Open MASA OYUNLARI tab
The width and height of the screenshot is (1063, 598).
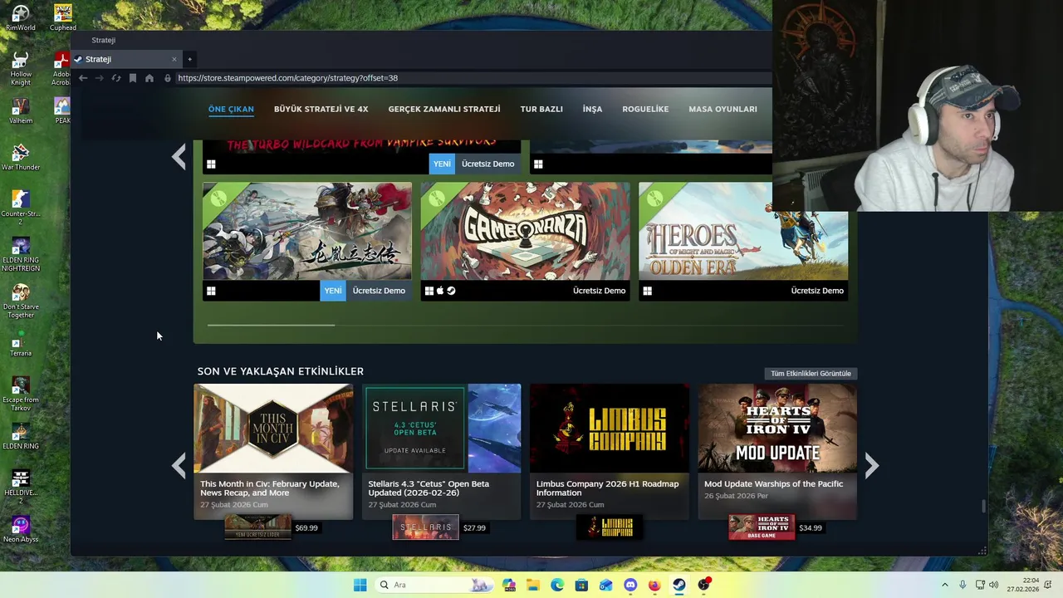723,109
